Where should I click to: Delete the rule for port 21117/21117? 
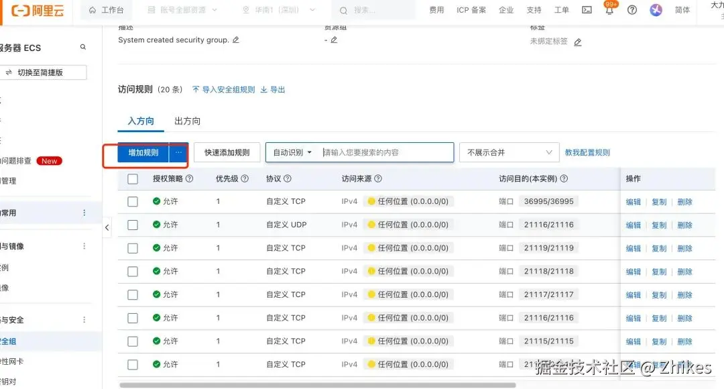(x=684, y=294)
